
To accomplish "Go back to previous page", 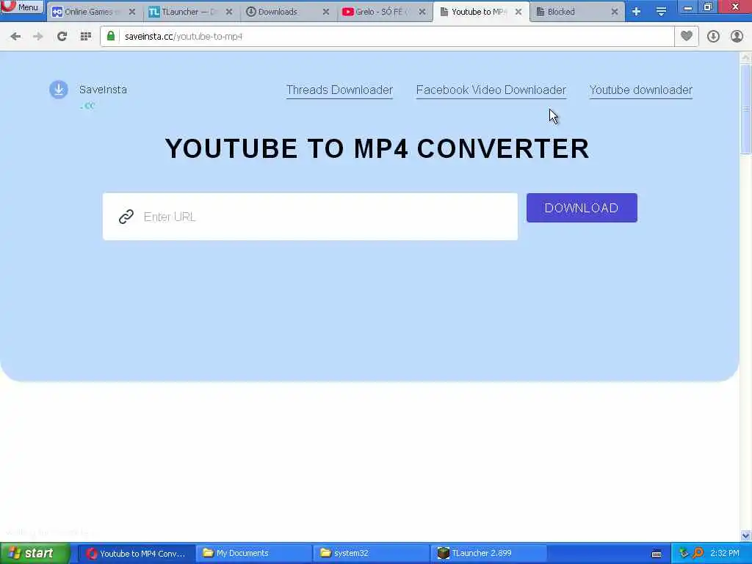I will [x=15, y=37].
